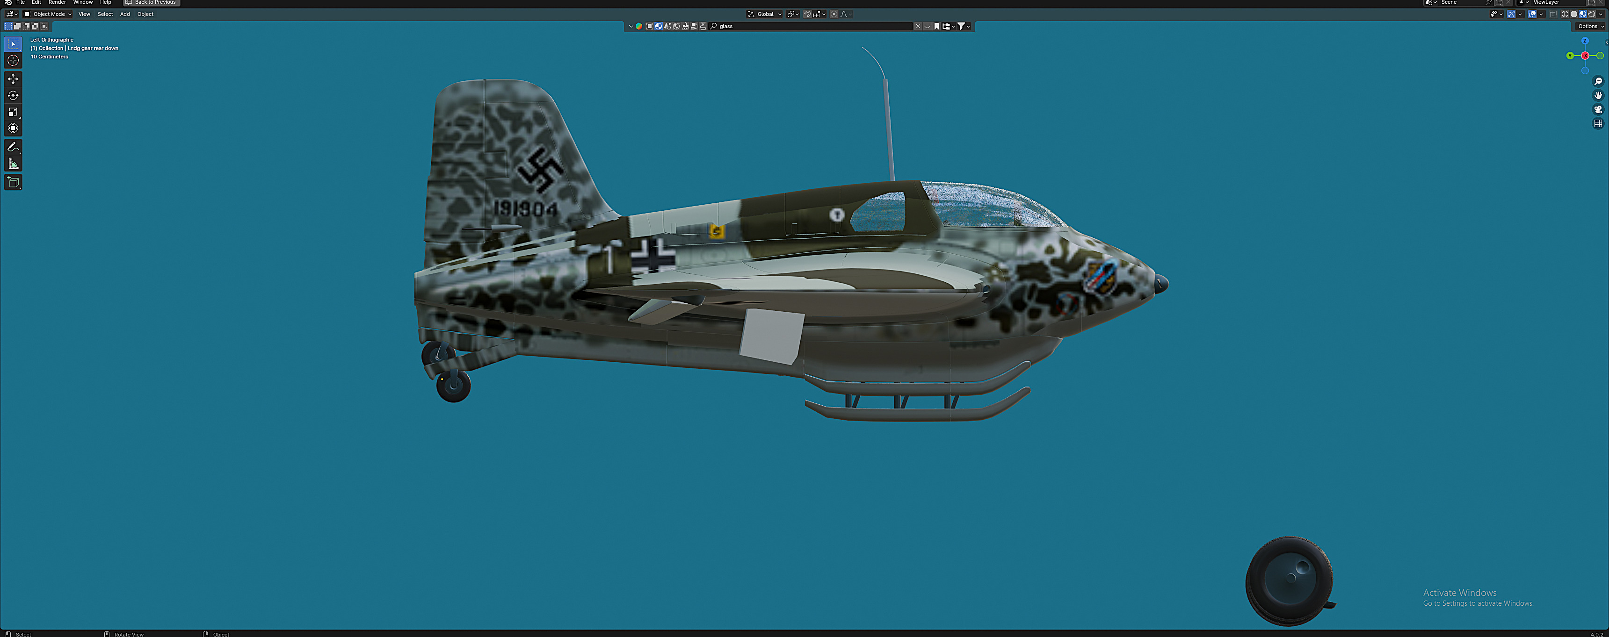Switch perspective/orthographic with grid icon
The image size is (1609, 637).
(1598, 123)
